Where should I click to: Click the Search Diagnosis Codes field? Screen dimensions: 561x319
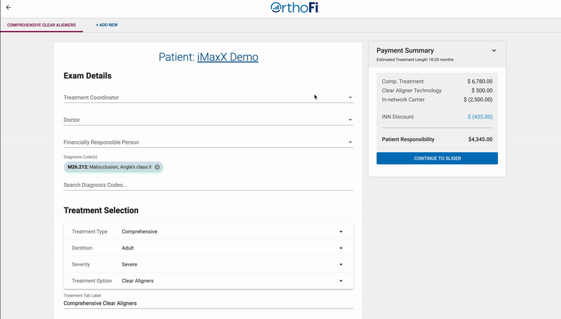[x=208, y=185]
